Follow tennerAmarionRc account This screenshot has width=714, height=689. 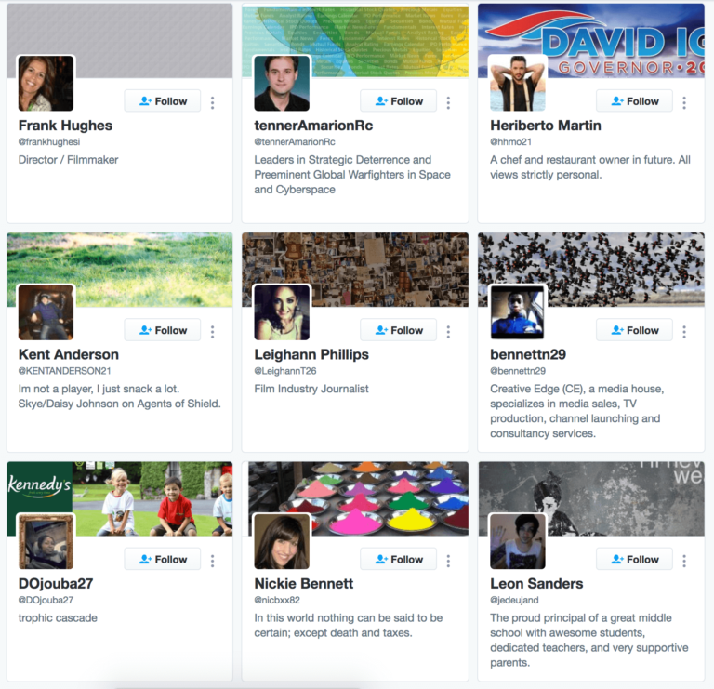click(x=399, y=101)
